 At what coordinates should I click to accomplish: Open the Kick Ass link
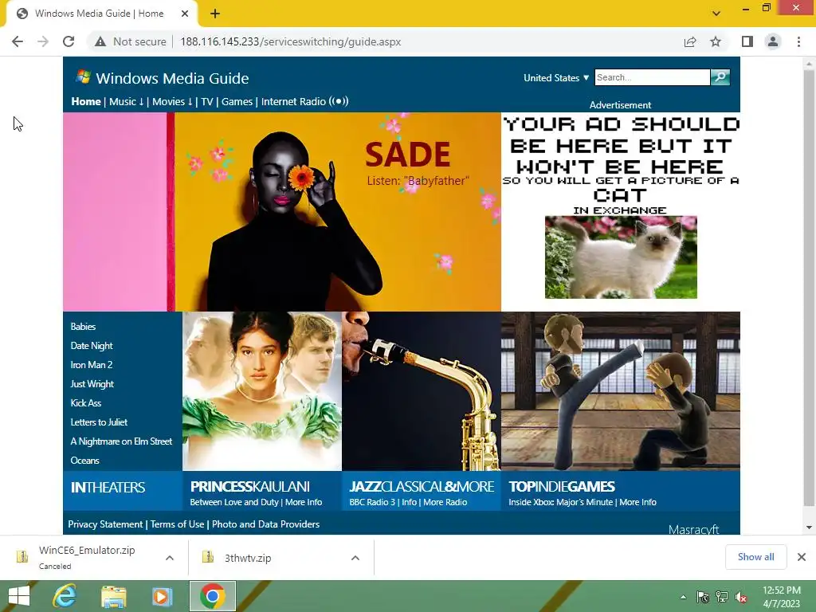86,402
